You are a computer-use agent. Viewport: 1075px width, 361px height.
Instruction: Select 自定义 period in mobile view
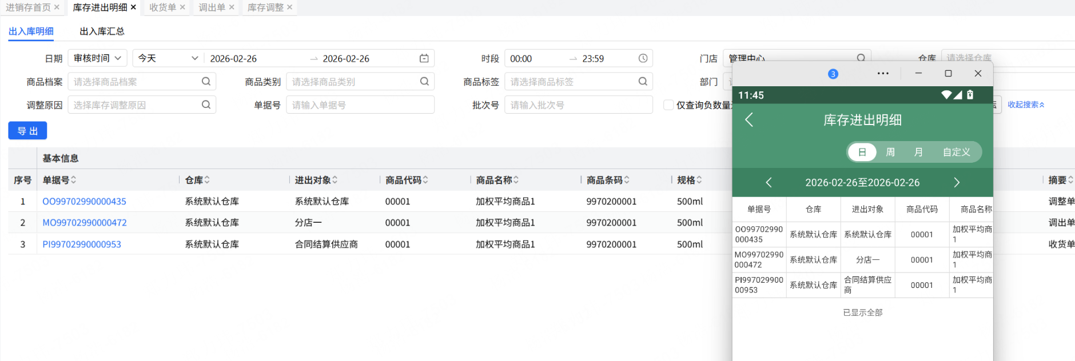(957, 153)
